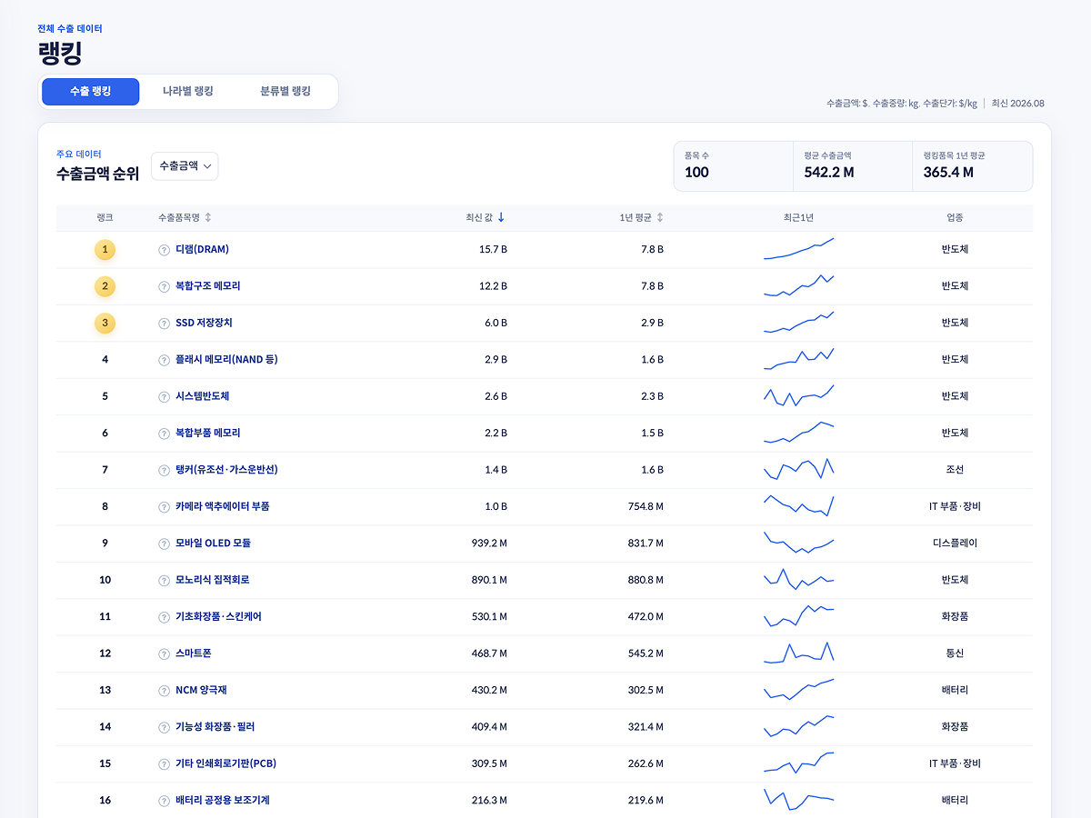Click the 754.8 M one-year average

coord(646,506)
